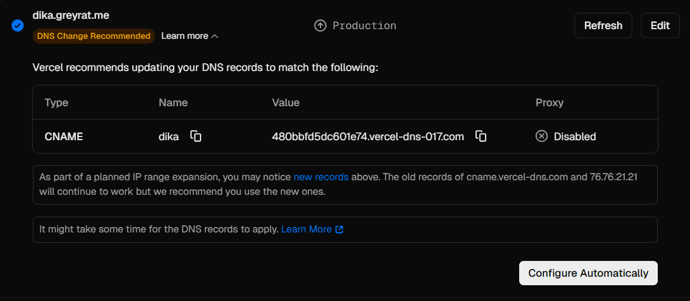Viewport: 690px width, 301px height.
Task: Click the Production environment label
Action: coord(364,25)
